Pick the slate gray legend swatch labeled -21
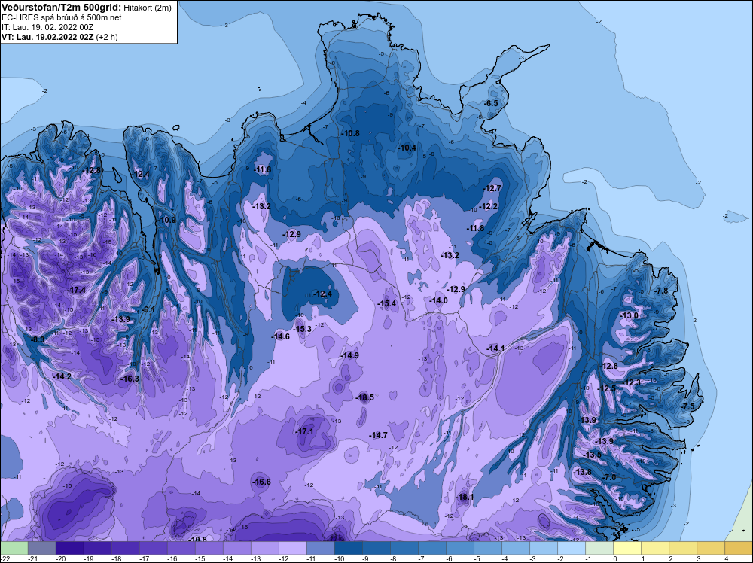 click(x=41, y=549)
